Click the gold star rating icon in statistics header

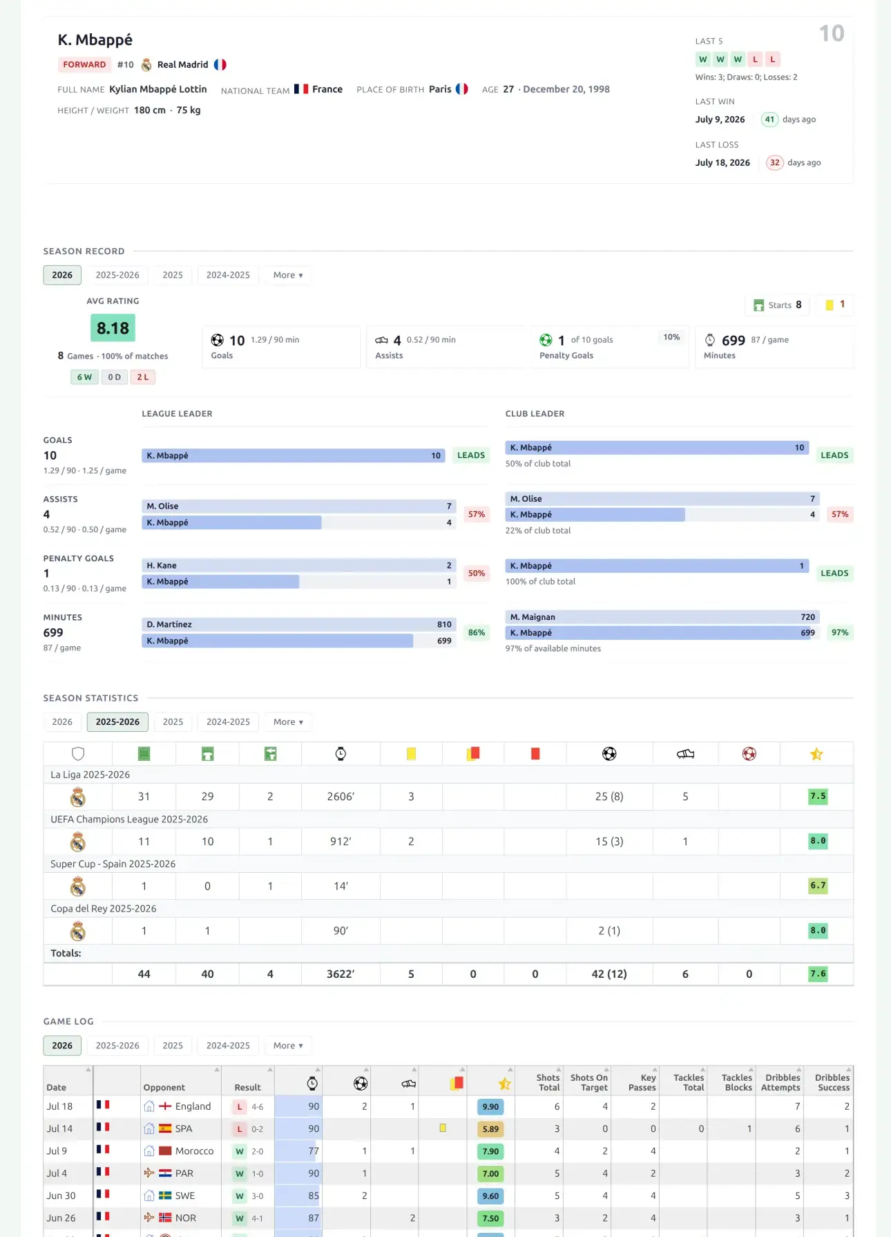tap(816, 754)
